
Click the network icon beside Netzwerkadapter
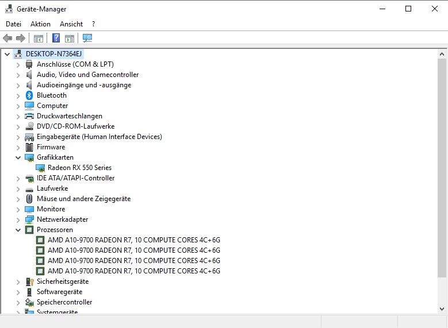click(x=29, y=219)
